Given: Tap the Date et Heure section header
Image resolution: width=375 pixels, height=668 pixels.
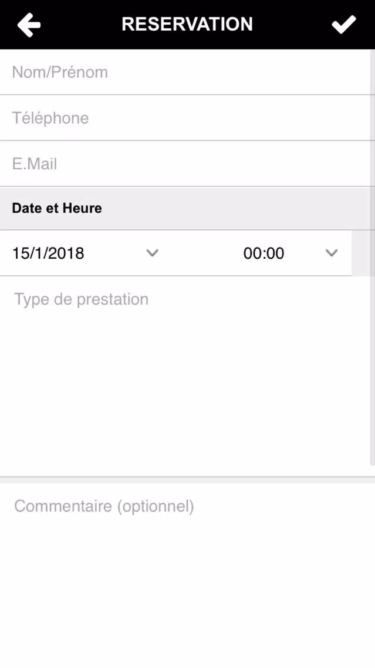Looking at the screenshot, I should [57, 208].
